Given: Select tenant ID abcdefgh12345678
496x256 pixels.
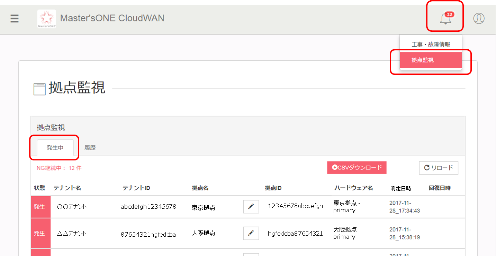Looking at the screenshot, I should point(148,207).
